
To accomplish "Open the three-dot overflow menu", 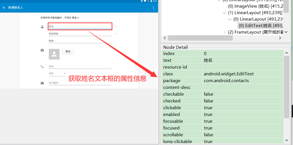I will 153,8.
